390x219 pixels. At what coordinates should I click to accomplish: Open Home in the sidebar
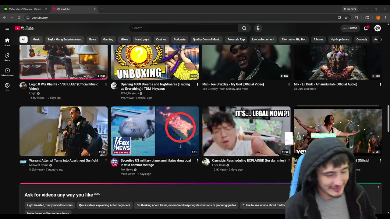click(x=7, y=42)
